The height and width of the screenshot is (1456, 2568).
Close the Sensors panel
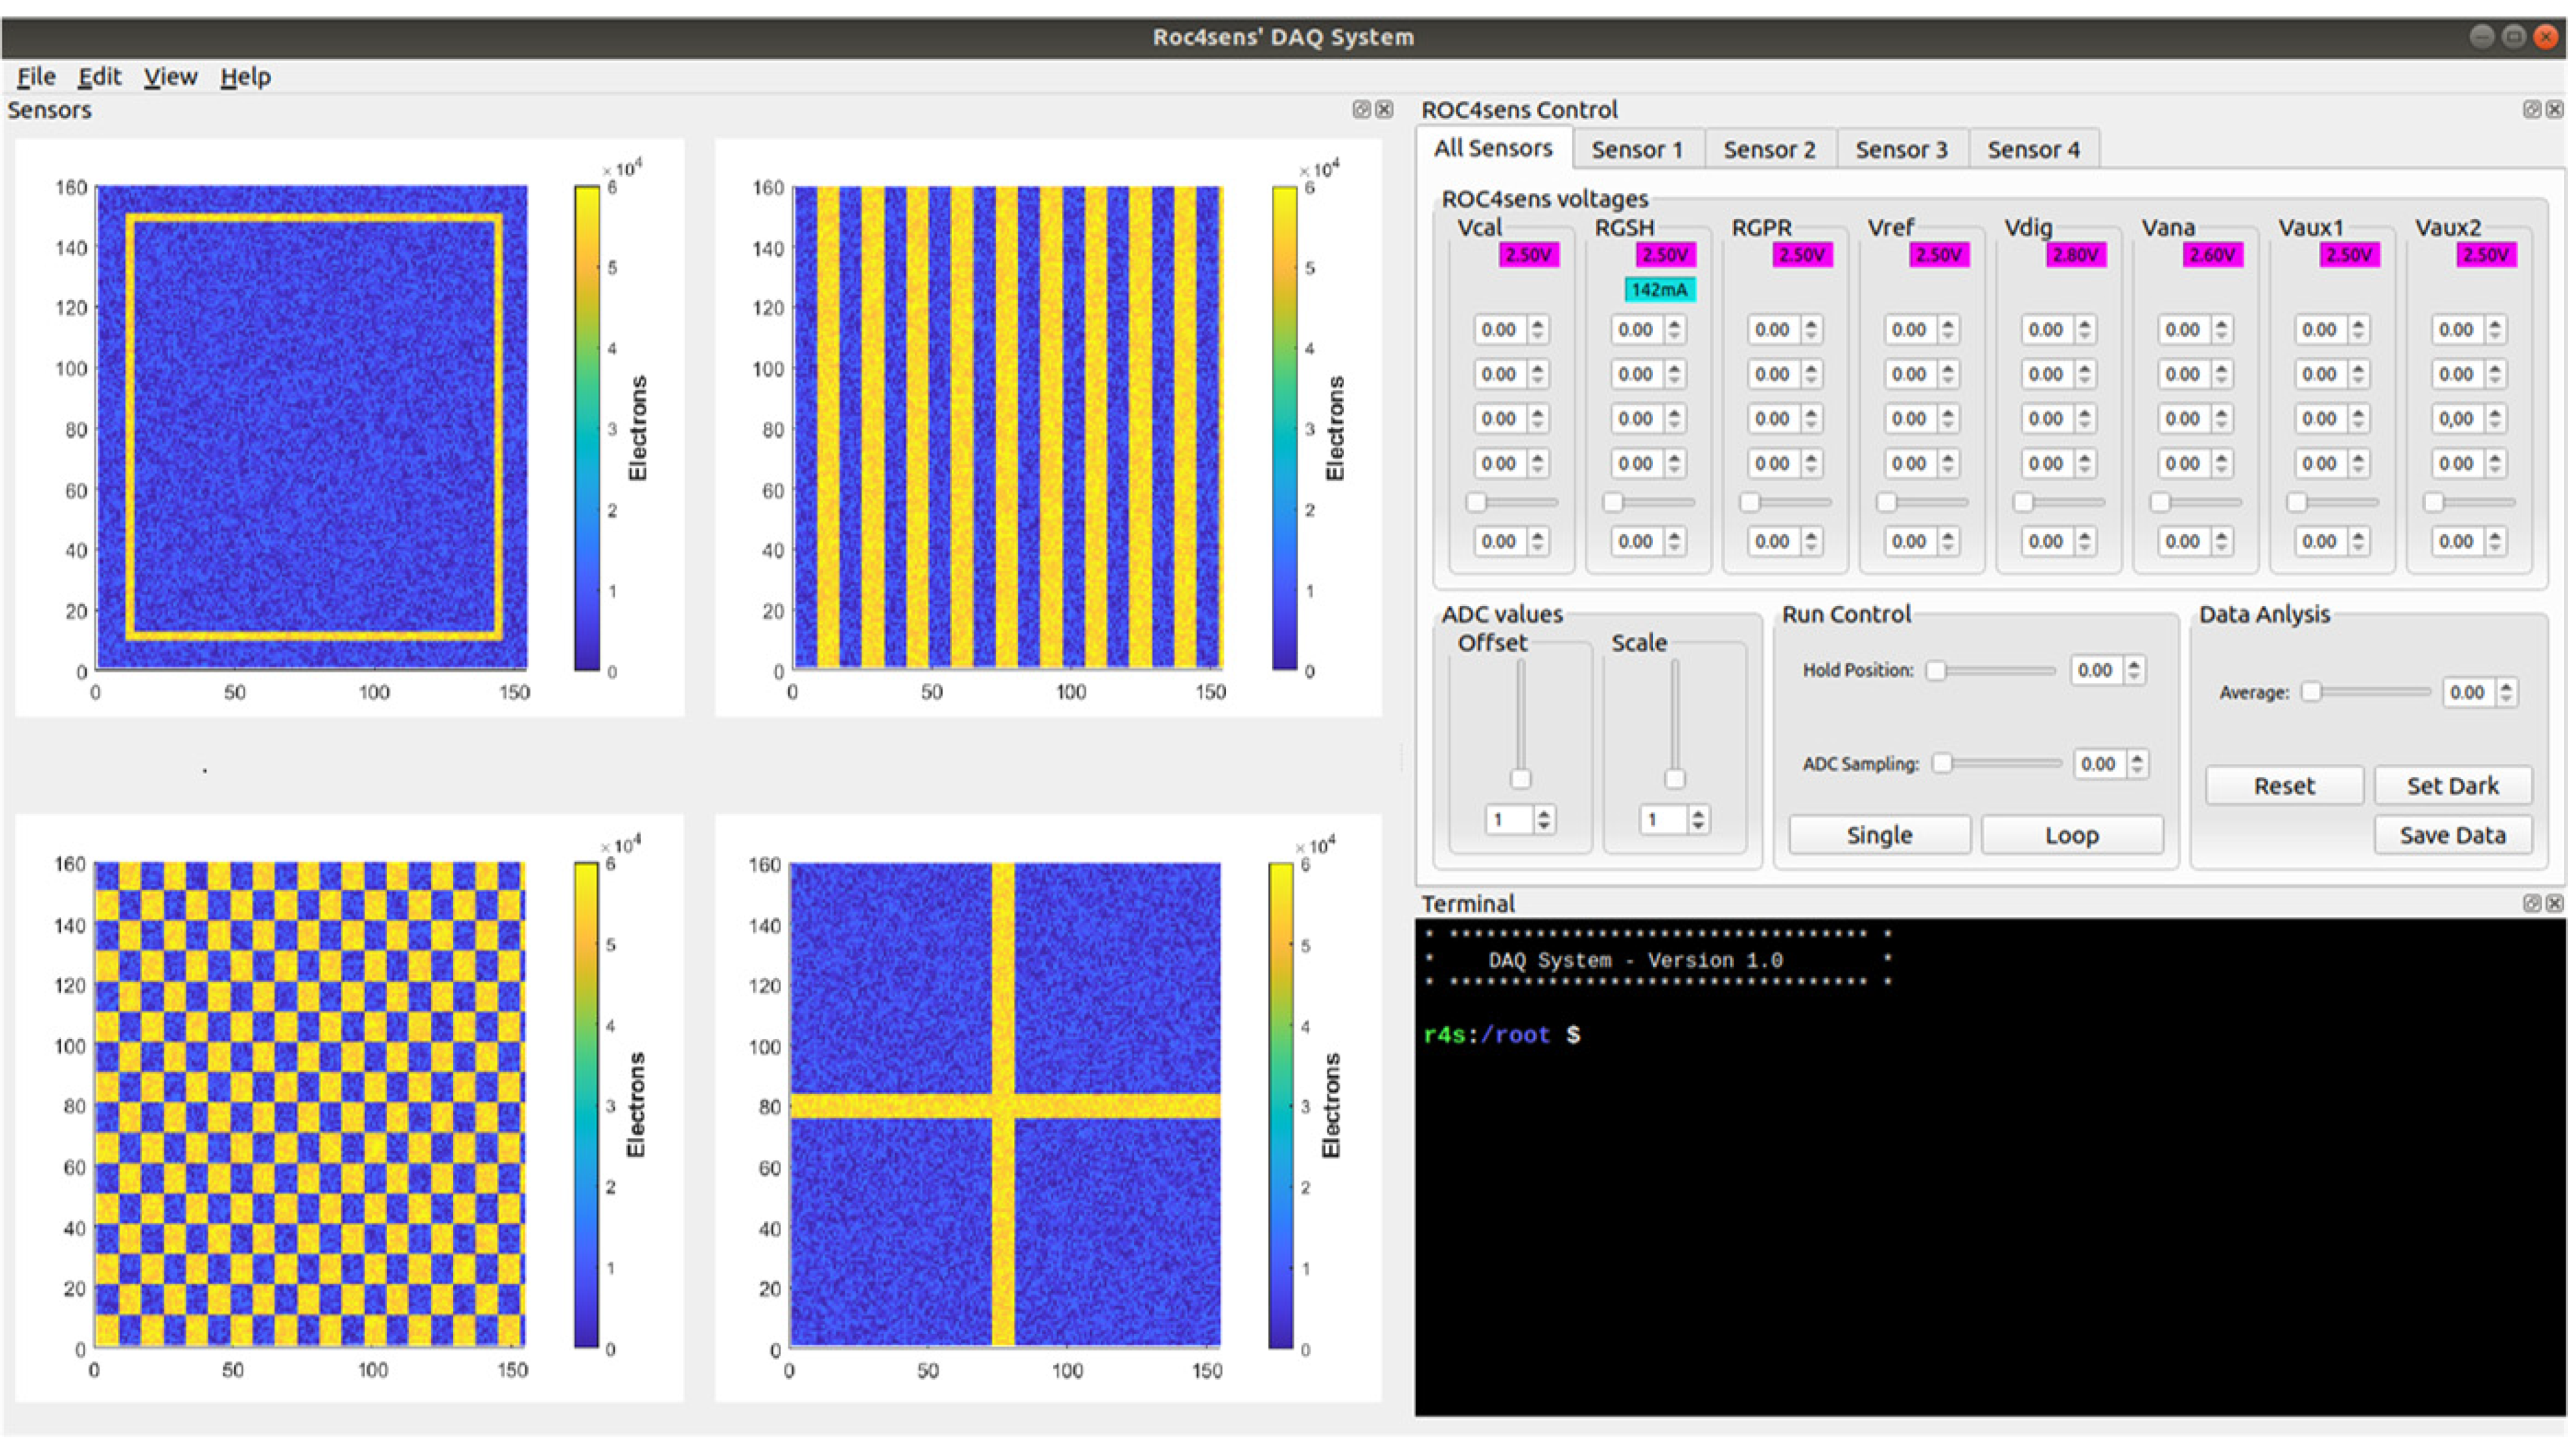point(1384,109)
